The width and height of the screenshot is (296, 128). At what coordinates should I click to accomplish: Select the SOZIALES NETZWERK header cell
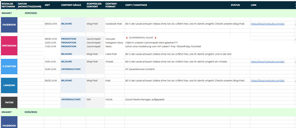coord(9,5)
